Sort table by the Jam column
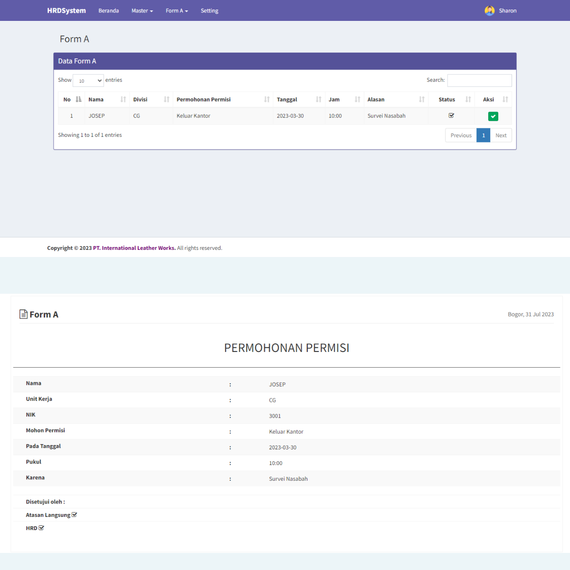 click(344, 99)
